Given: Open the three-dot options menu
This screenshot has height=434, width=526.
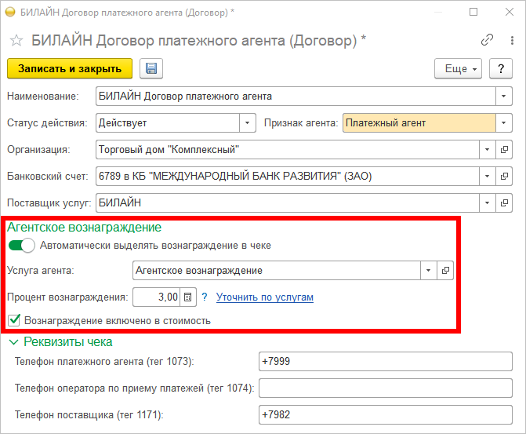Looking at the screenshot, I should click(512, 40).
